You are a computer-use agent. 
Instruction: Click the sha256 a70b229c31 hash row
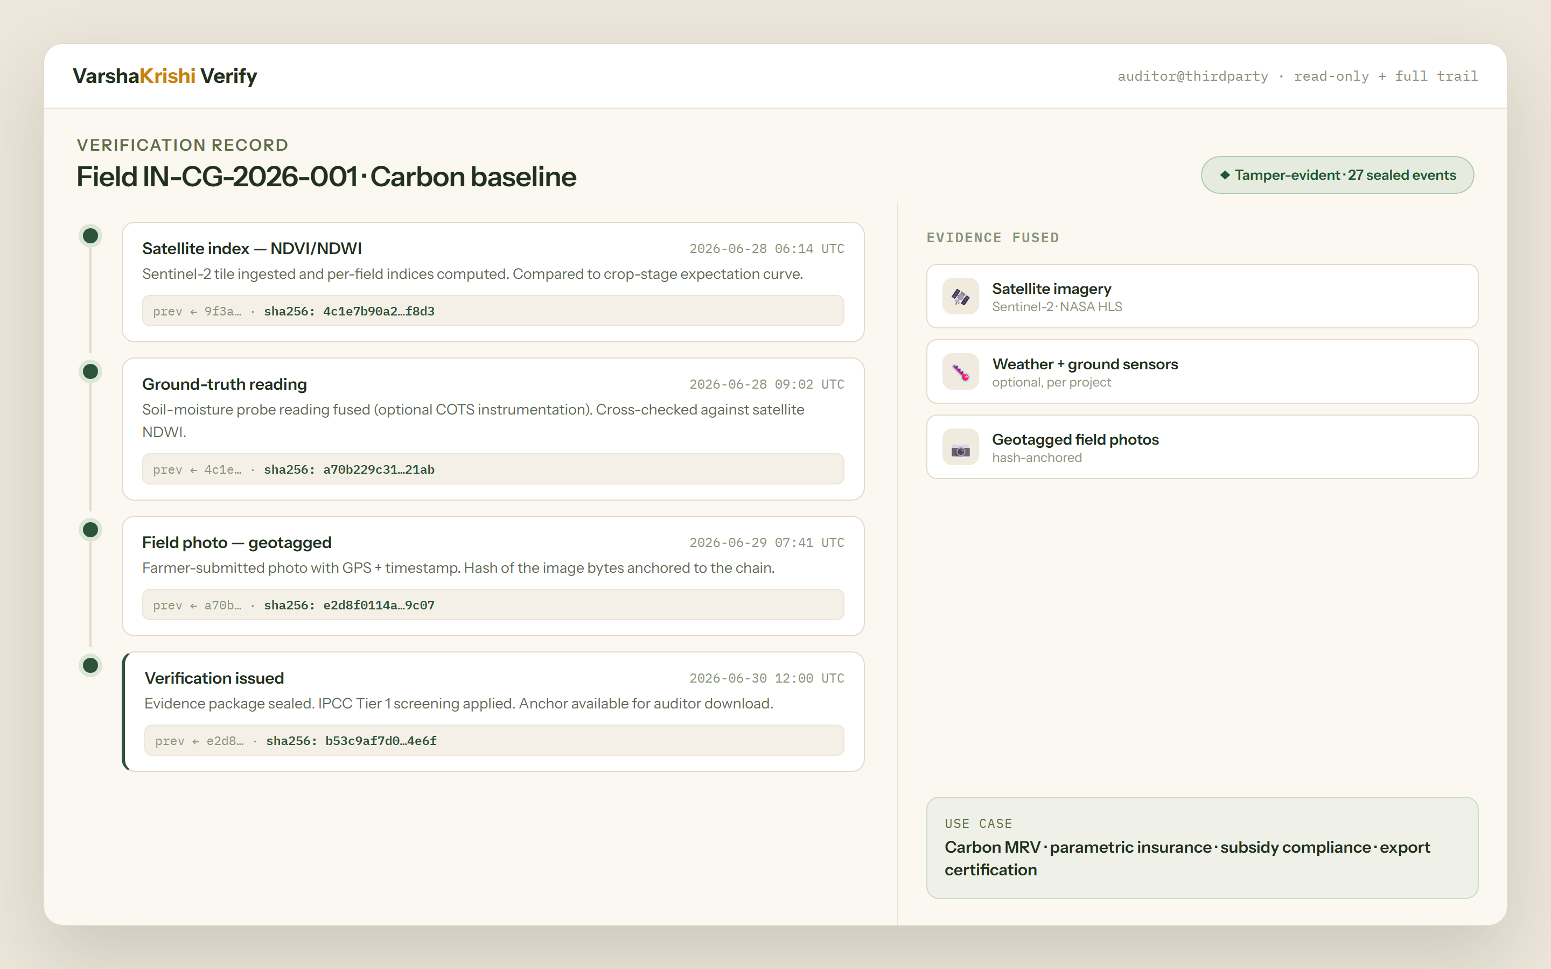pos(493,469)
